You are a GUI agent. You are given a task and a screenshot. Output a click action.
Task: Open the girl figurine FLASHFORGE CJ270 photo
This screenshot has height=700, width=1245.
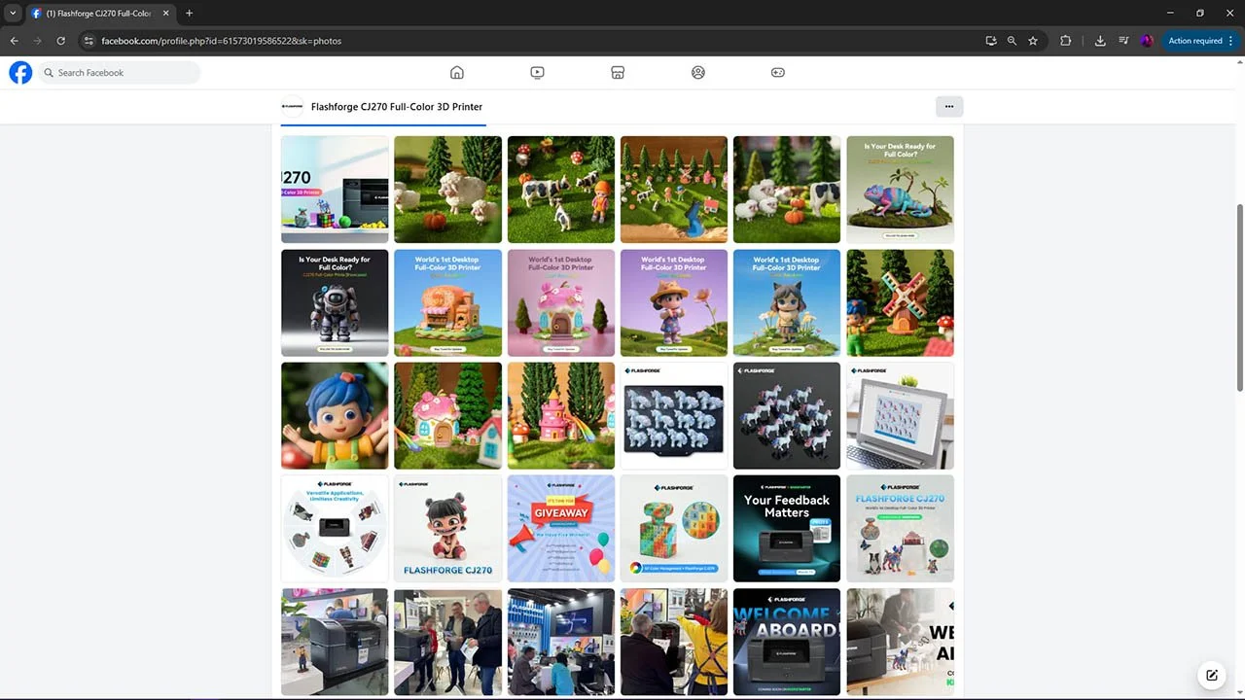447,529
